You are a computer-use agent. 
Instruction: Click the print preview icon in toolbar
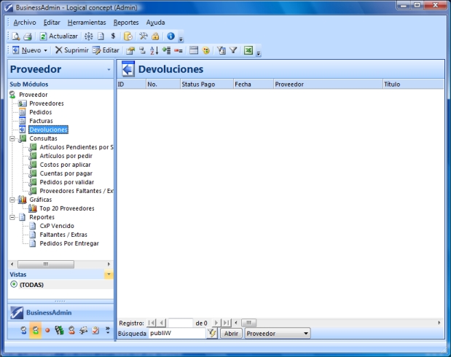click(x=15, y=36)
